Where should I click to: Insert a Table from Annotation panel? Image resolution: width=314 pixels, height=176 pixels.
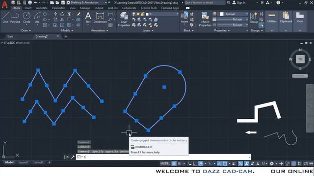pos(110,25)
